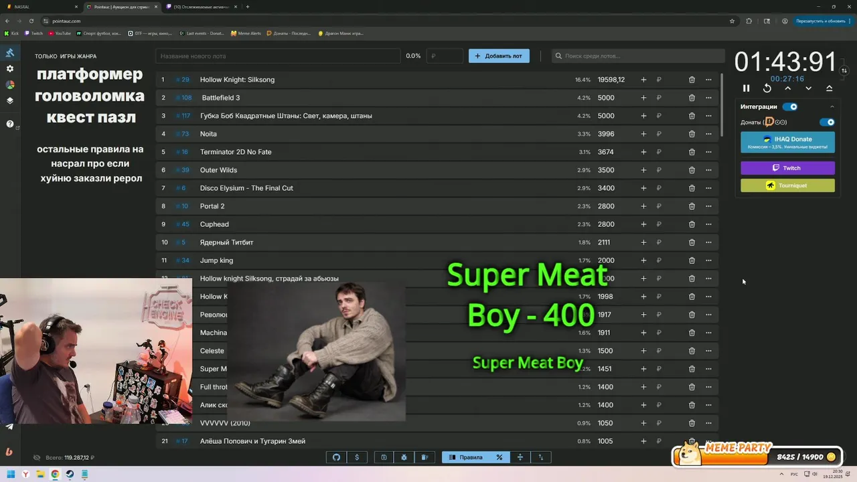Open the layers stack sidebar icon

(10, 101)
